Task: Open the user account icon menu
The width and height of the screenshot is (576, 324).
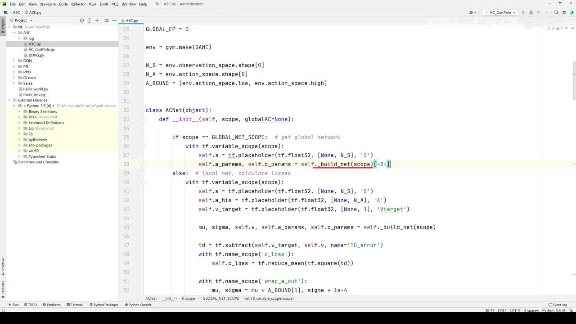Action: click(472, 13)
